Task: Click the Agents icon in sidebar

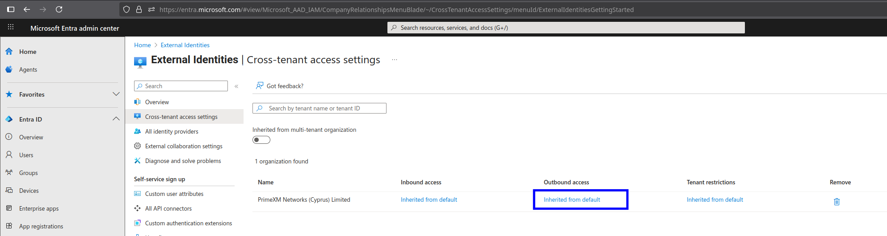Action: coord(9,69)
